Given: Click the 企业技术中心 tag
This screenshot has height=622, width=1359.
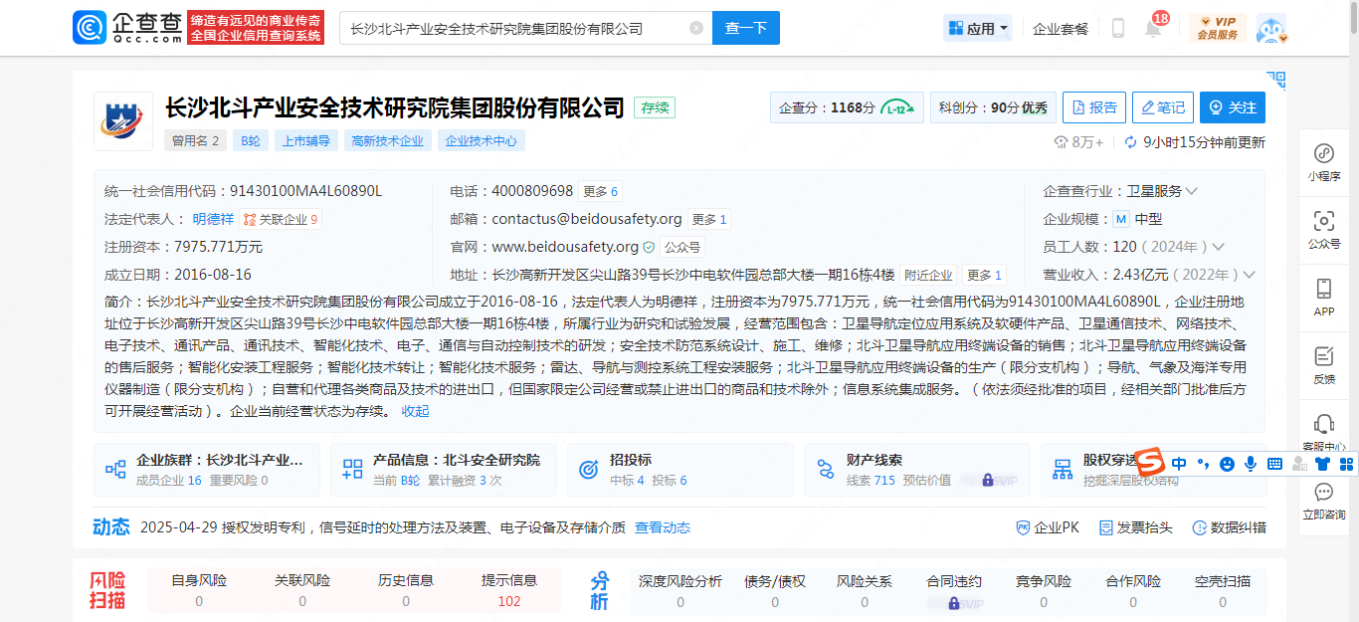Looking at the screenshot, I should click(x=482, y=141).
